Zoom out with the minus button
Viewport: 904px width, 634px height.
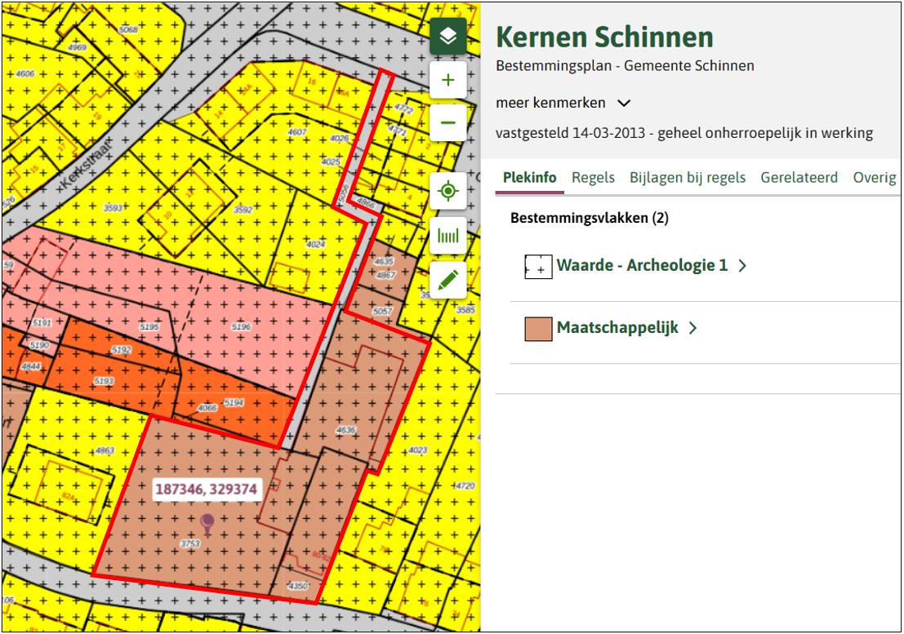click(x=448, y=122)
